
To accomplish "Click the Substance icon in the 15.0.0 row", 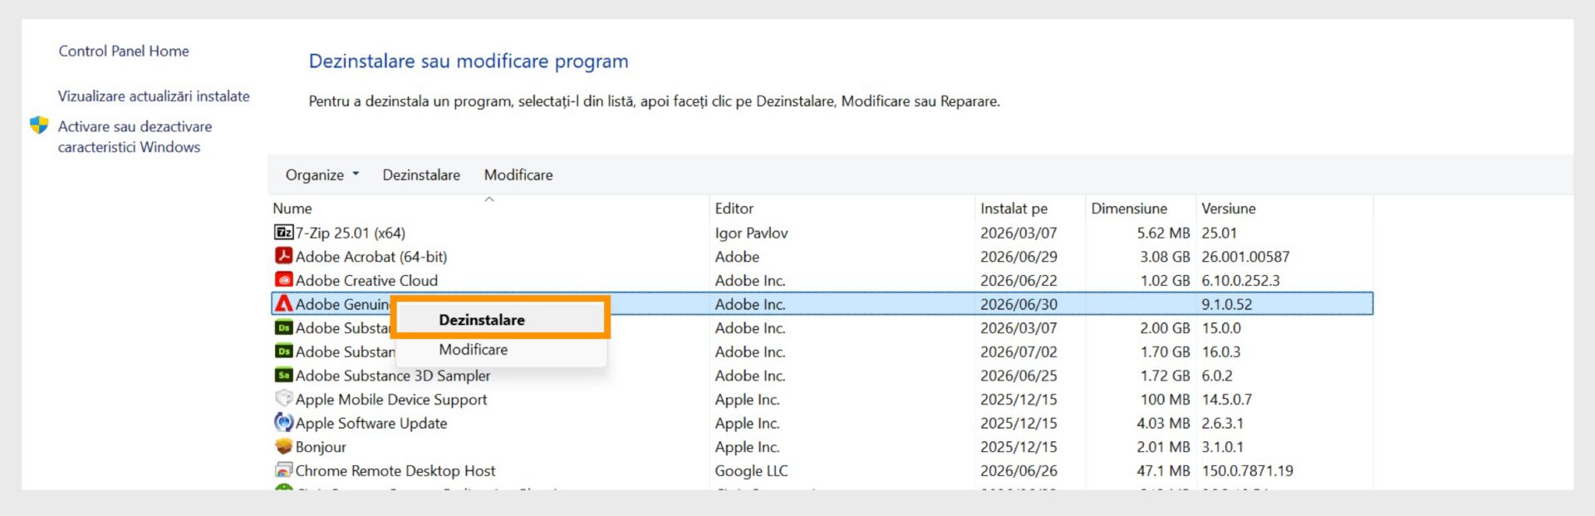I will pos(283,327).
